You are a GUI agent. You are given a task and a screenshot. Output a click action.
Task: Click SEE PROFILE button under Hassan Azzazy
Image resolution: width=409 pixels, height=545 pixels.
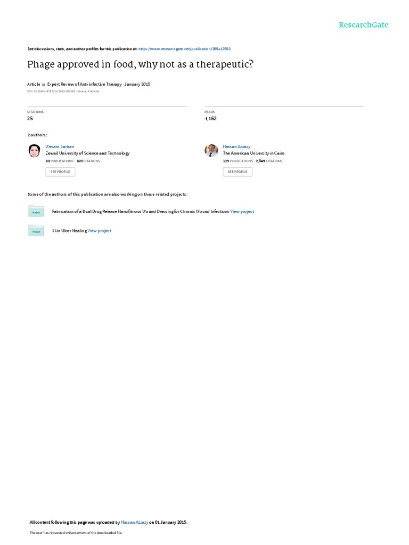238,172
